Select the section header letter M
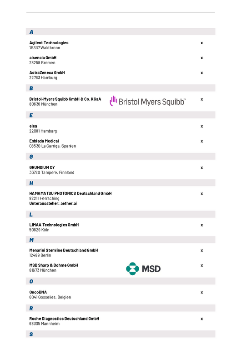Viewport: 247px width, 350px height. pos(31,240)
